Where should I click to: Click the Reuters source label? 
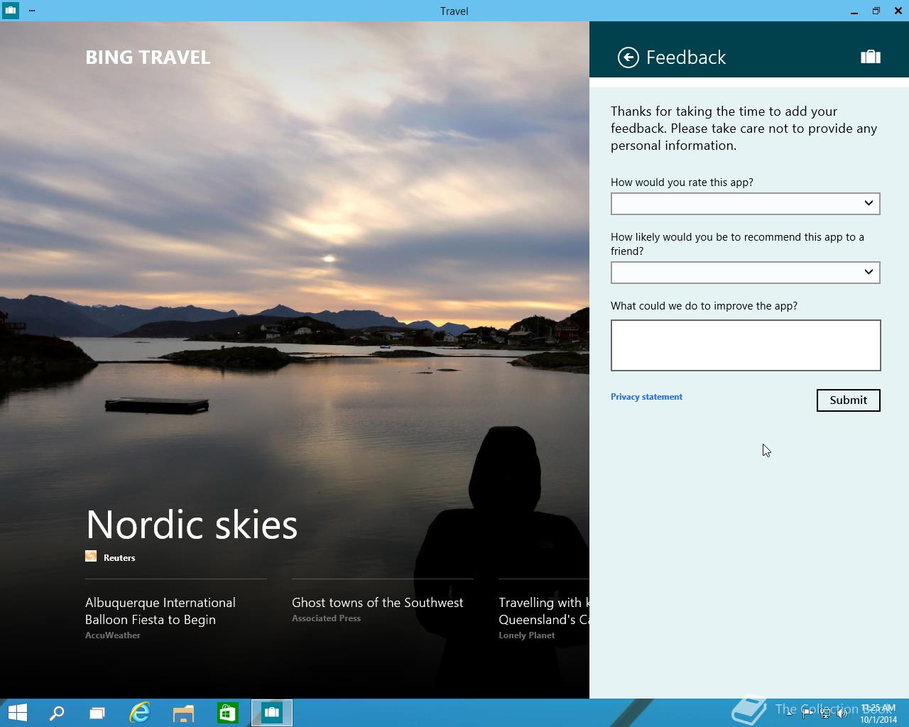119,558
